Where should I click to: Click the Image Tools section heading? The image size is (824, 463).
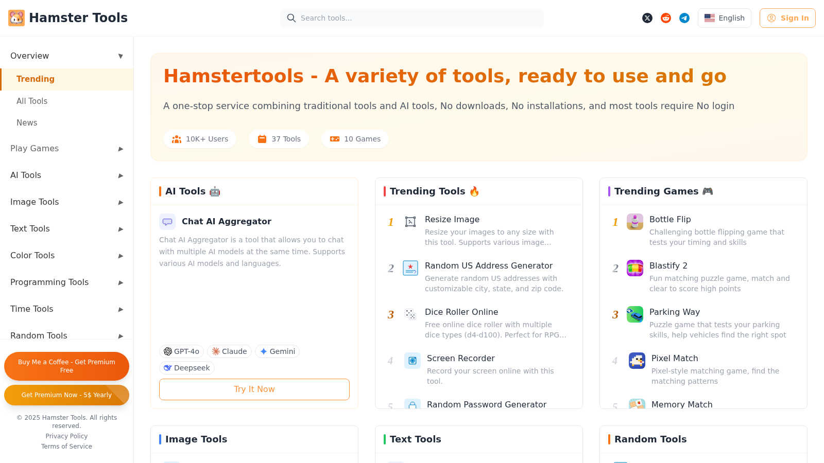pos(196,439)
